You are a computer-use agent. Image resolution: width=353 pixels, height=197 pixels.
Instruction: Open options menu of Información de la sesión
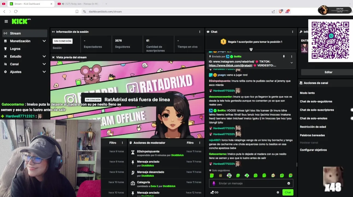coord(200,32)
